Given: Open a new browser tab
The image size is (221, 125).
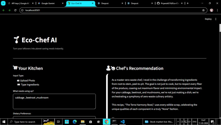Looking at the screenshot, I should [x=188, y=3].
